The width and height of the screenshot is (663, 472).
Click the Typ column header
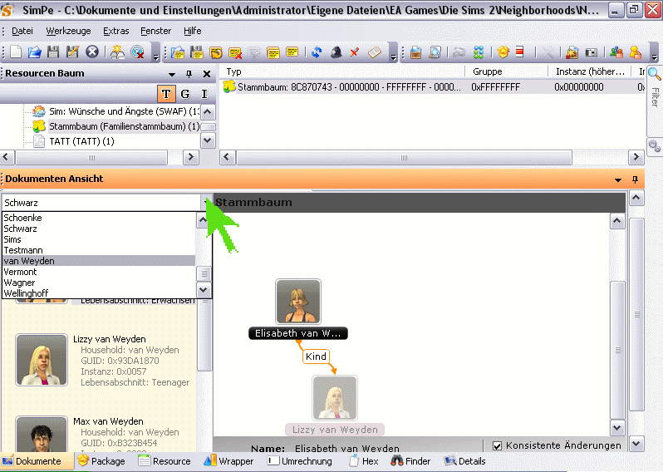[x=234, y=71]
